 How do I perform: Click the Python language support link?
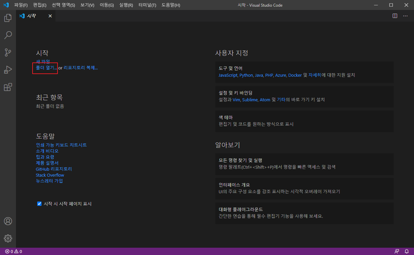click(x=246, y=75)
